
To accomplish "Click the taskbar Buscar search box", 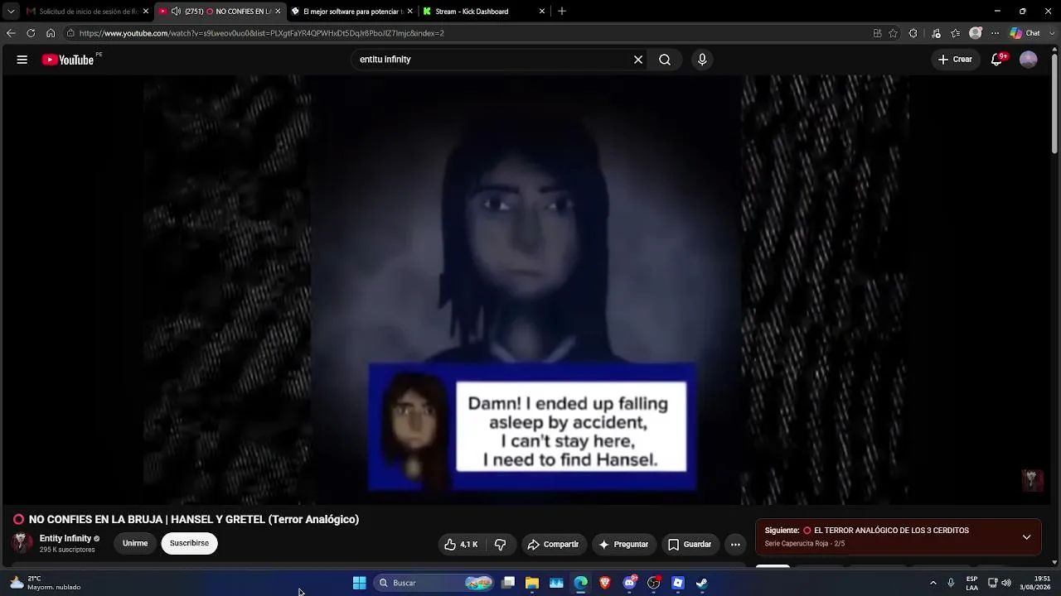I will point(435,583).
